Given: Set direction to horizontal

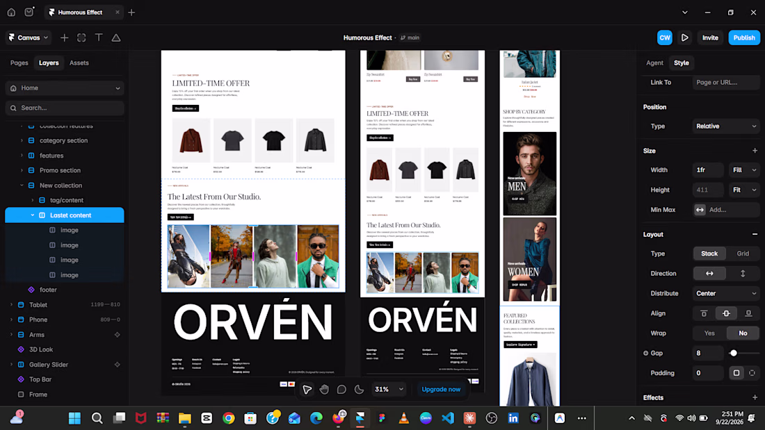Looking at the screenshot, I should (x=709, y=274).
